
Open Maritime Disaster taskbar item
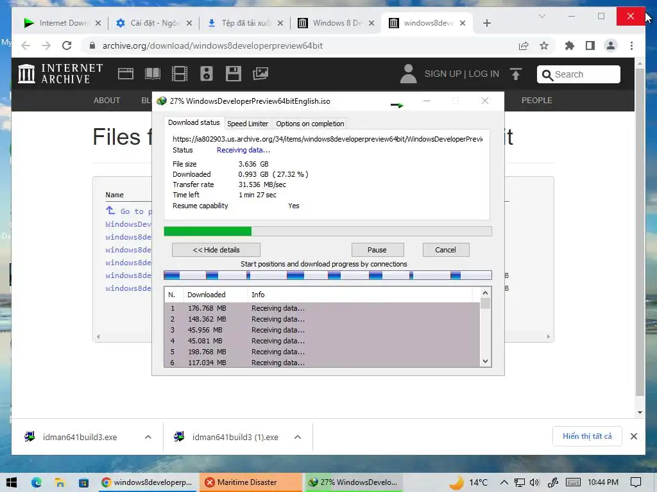[250, 482]
